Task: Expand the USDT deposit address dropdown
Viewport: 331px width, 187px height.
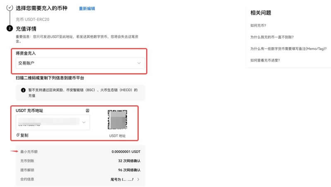Action: tap(84, 122)
